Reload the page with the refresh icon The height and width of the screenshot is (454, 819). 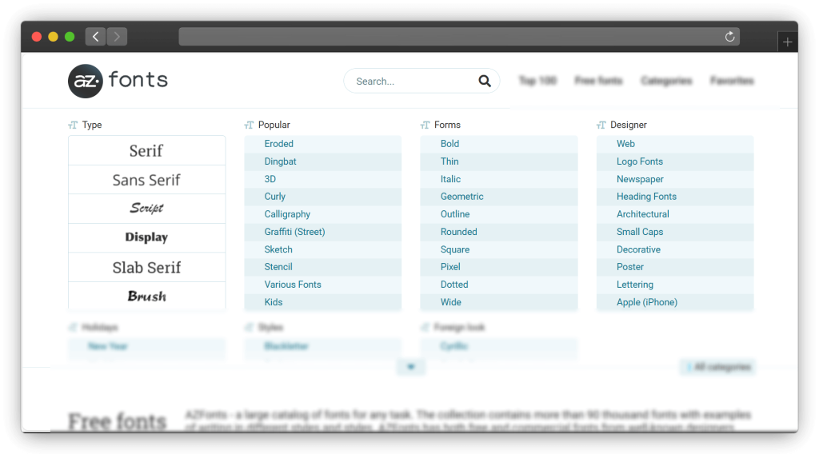(729, 37)
